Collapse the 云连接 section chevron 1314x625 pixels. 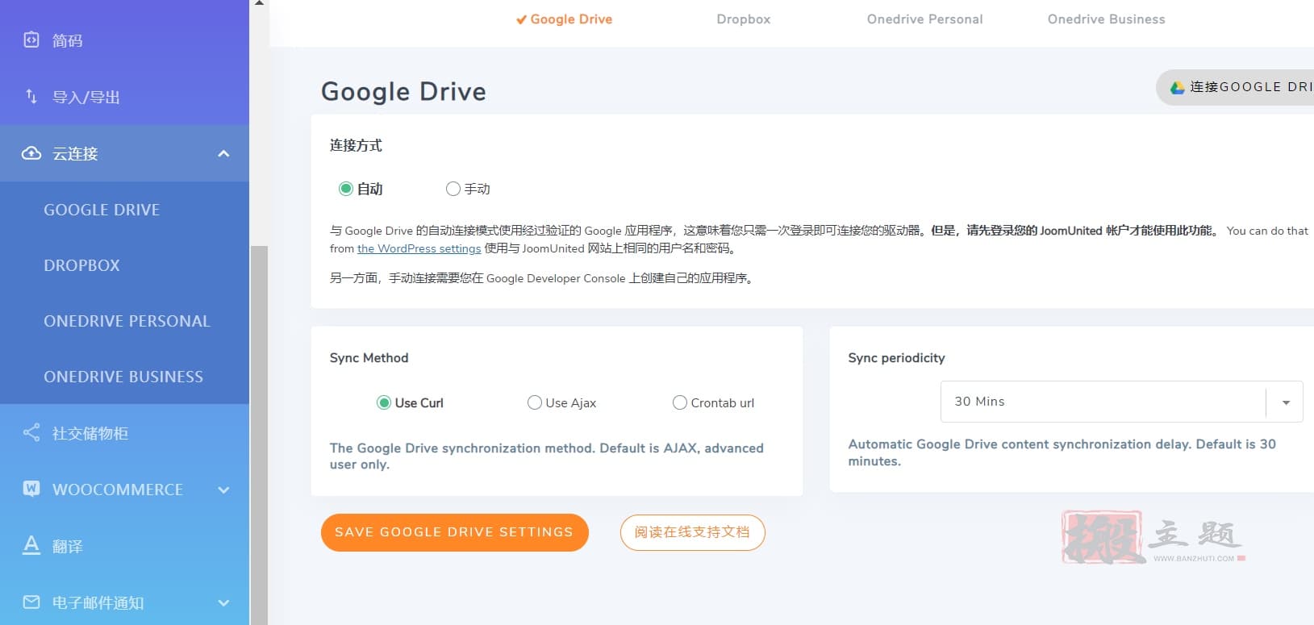(224, 153)
